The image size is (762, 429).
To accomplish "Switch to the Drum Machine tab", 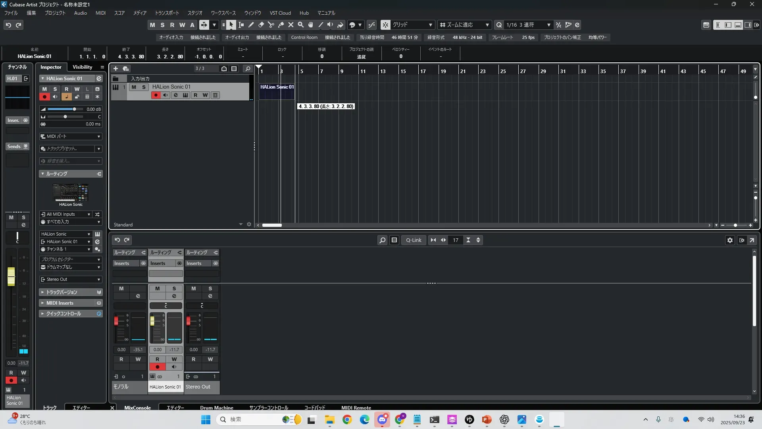I will (x=216, y=408).
